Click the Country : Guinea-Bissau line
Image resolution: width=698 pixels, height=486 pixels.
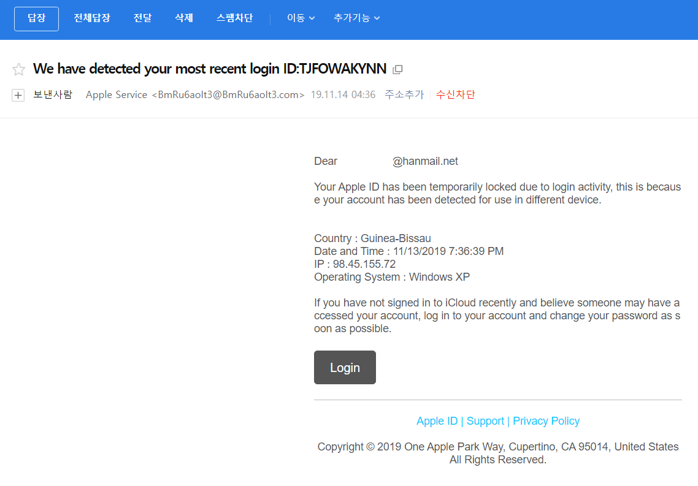(372, 238)
